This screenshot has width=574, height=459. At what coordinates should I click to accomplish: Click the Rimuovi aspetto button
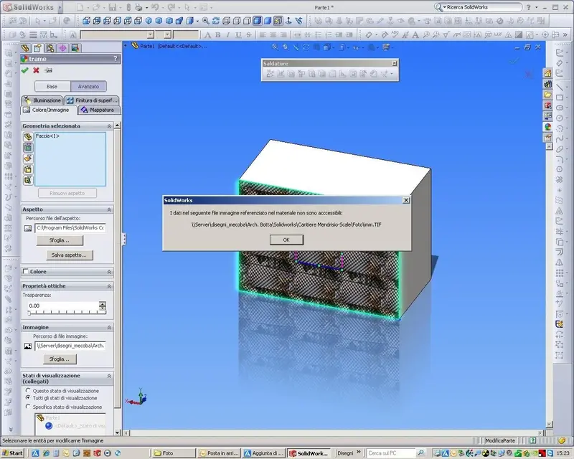pos(67,193)
